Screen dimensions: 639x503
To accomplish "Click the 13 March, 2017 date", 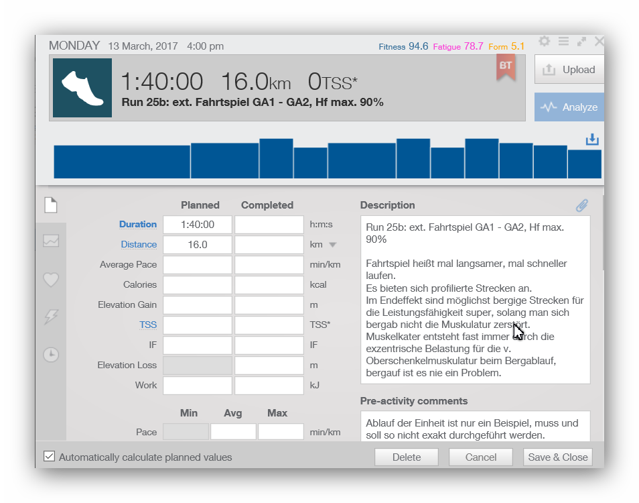I will coord(143,46).
